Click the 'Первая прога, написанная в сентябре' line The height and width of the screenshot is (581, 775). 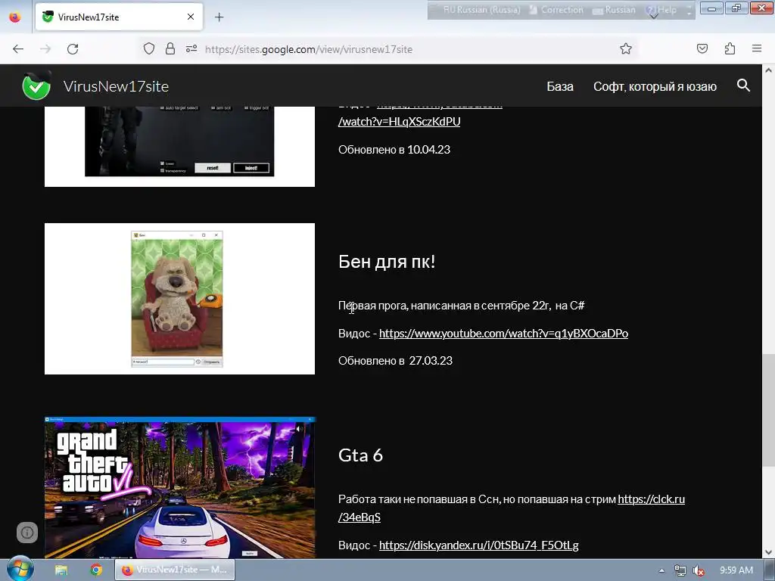point(461,306)
